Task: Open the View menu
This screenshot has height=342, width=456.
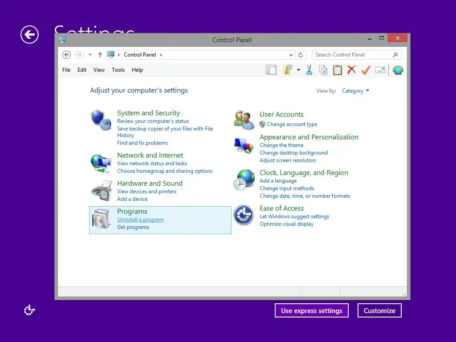Action: tap(99, 70)
